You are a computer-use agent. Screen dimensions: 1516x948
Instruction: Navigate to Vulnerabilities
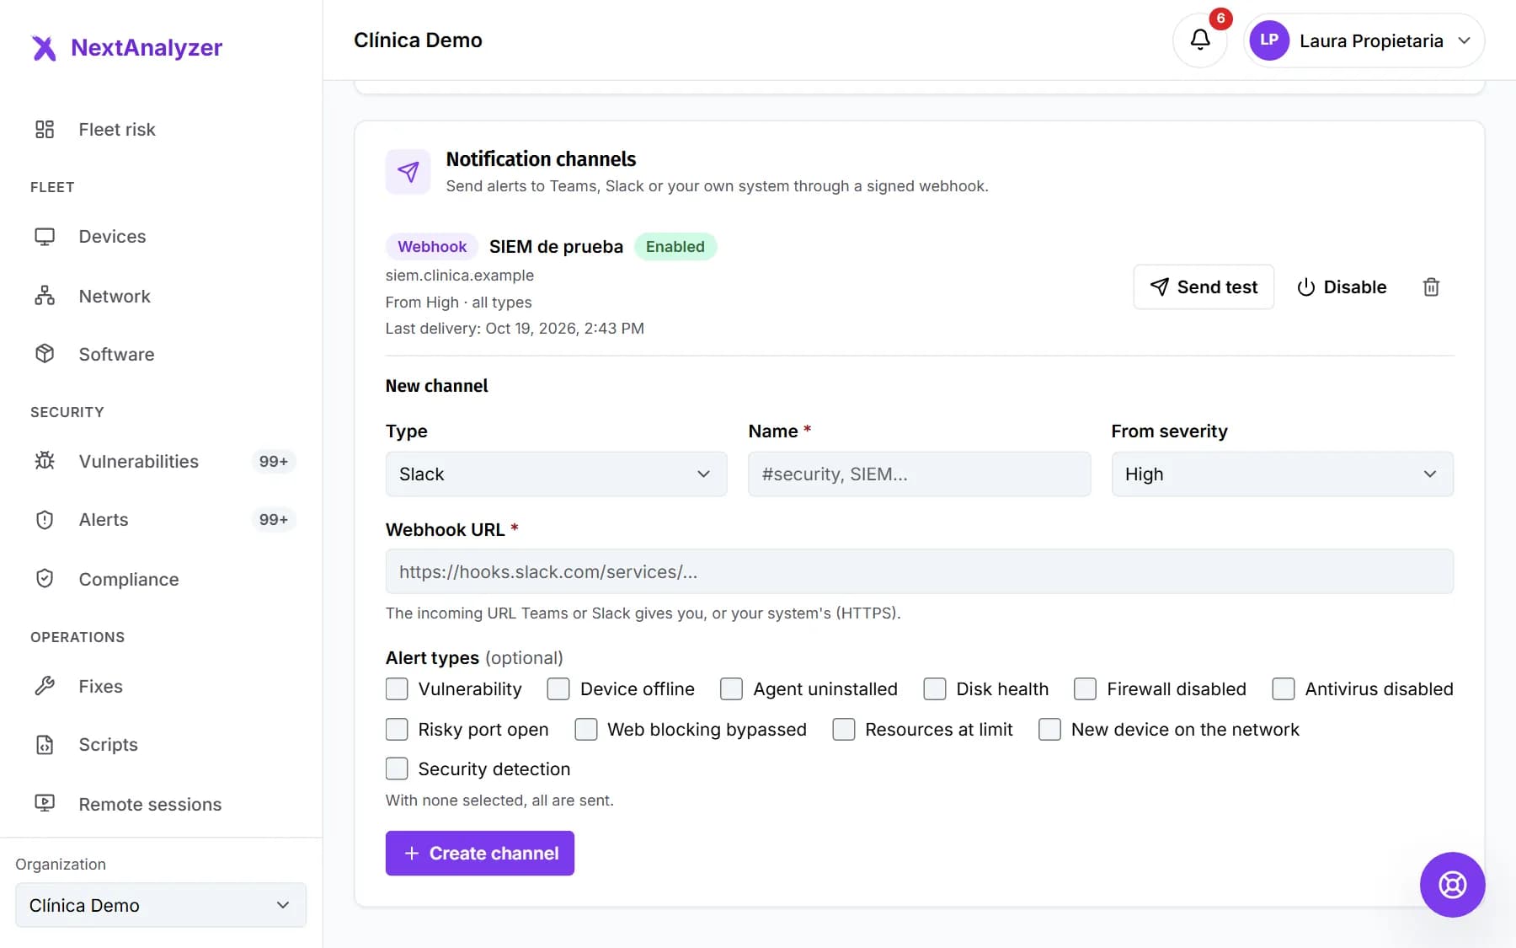139,462
